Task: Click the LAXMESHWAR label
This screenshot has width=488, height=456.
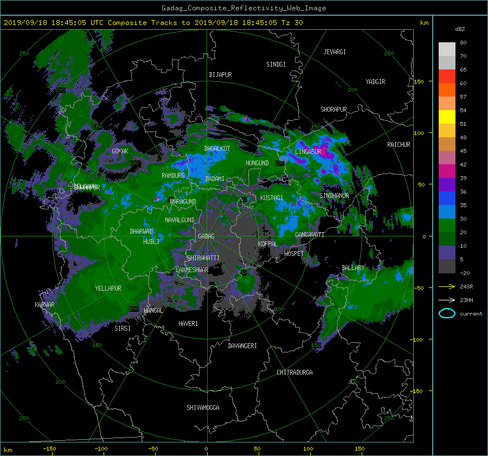Action: (192, 270)
